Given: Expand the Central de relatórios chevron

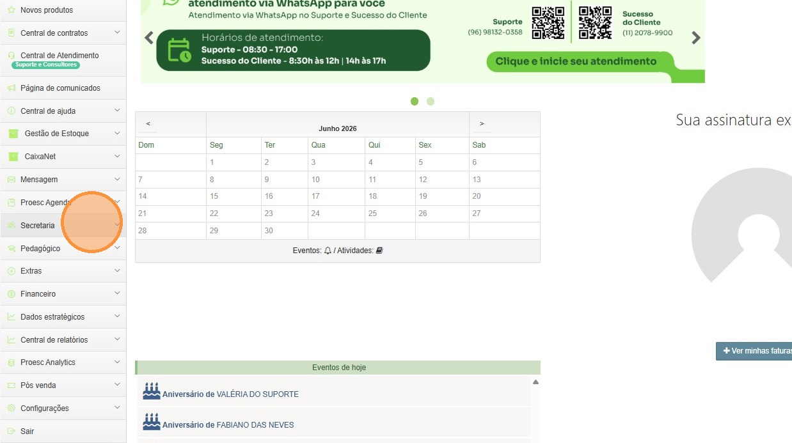Looking at the screenshot, I should click(x=117, y=339).
